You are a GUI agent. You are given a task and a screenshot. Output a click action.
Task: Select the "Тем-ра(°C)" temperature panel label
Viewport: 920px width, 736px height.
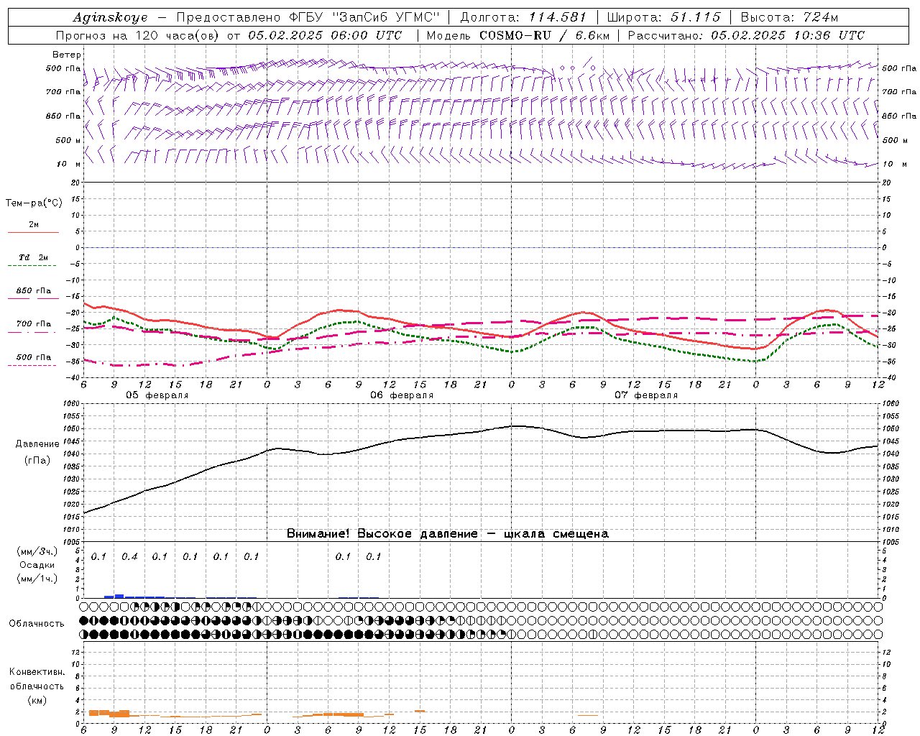tap(34, 203)
